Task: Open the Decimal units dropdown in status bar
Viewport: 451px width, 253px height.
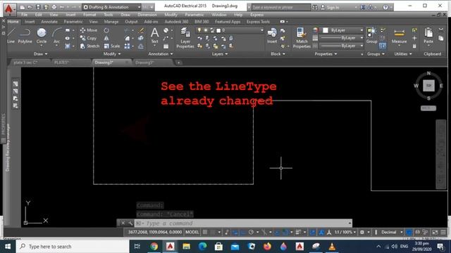Action: 392,232
